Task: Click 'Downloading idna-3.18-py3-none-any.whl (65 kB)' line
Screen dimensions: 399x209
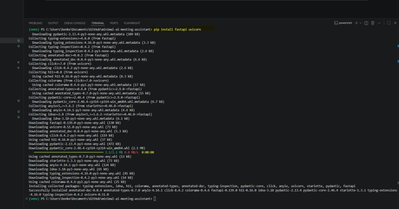Action: coord(69,169)
